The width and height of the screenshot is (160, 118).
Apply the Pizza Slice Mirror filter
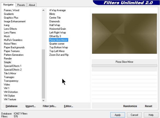(x=118, y=115)
